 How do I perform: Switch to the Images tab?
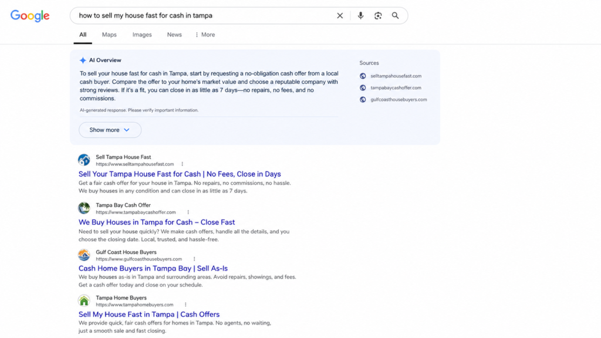tap(142, 35)
